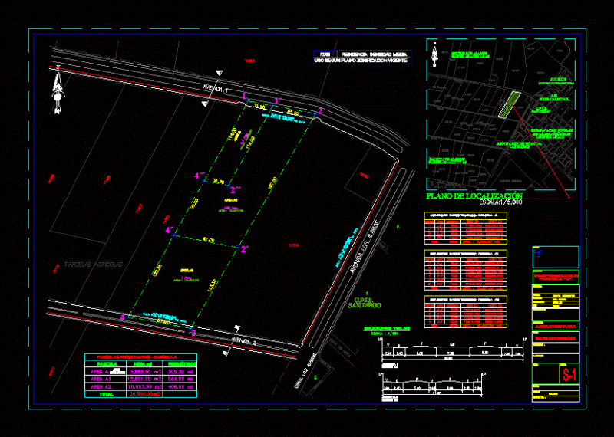Click magenta vertex label '3' near Avenida 2
Viewport: 614px width, 437px height.
pyautogui.click(x=193, y=333)
